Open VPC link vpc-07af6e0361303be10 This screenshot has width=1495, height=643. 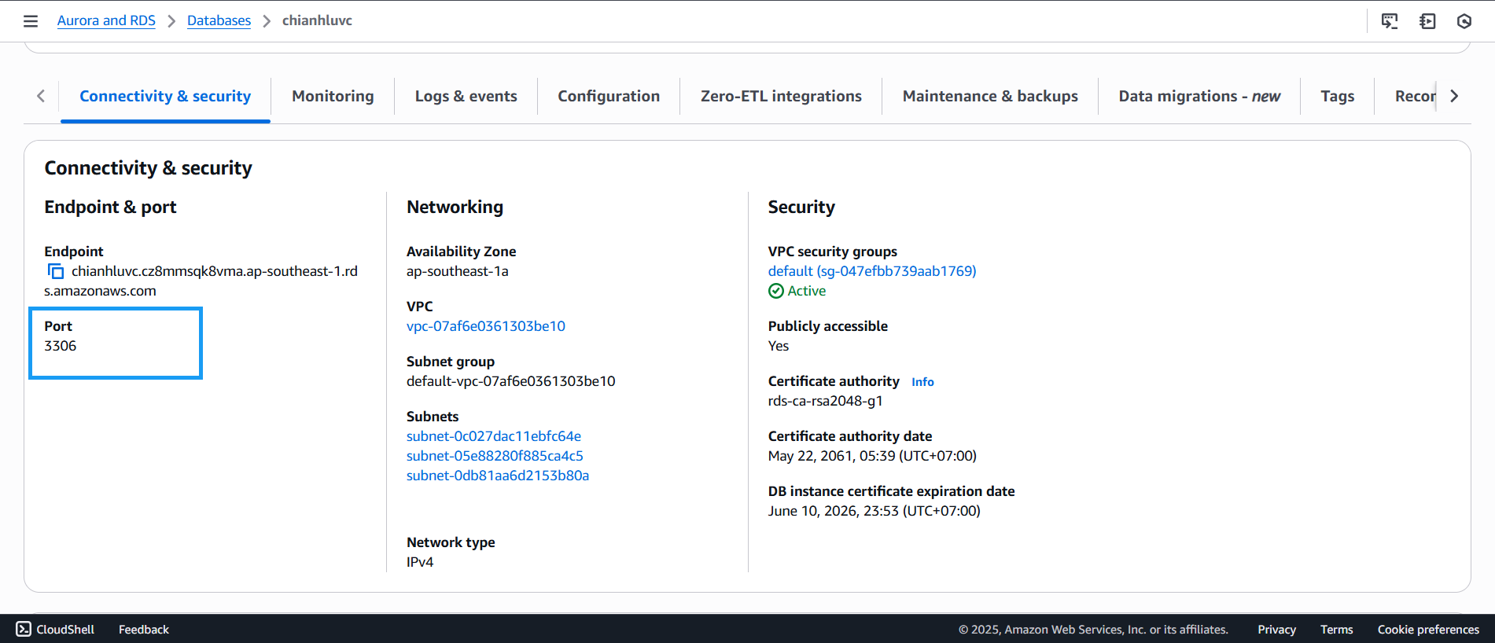click(x=486, y=326)
